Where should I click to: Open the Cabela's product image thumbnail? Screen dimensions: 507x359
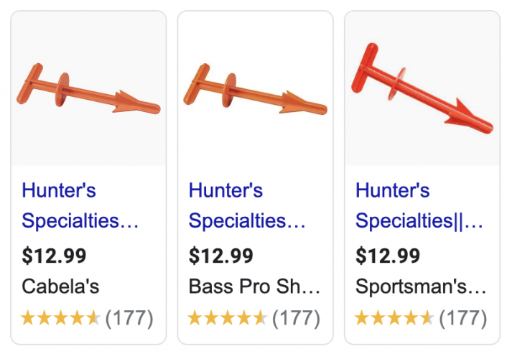pyautogui.click(x=88, y=88)
